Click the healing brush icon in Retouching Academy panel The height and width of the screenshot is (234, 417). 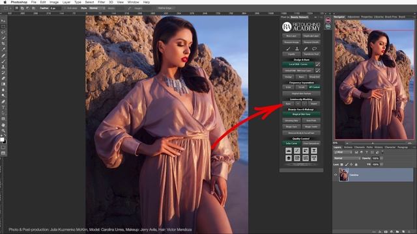tap(306, 49)
